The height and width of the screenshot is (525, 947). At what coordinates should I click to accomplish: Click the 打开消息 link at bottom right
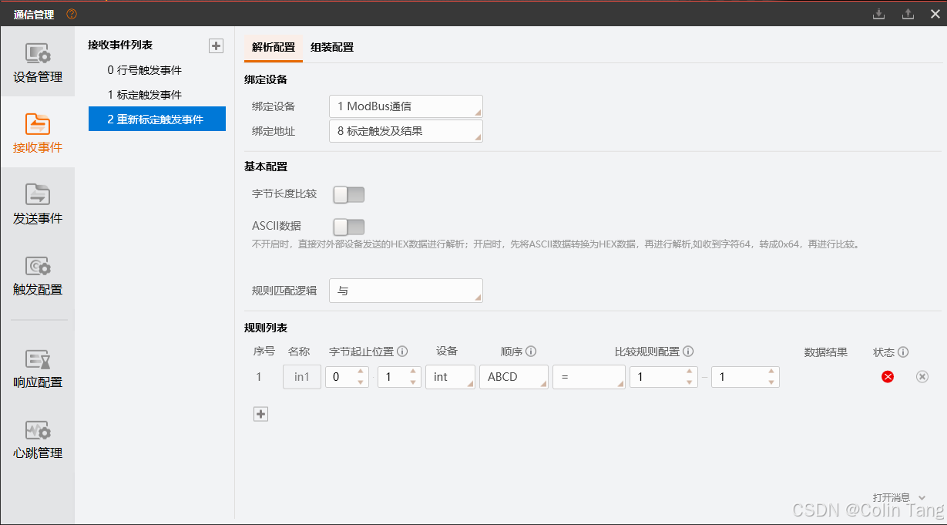coord(891,499)
